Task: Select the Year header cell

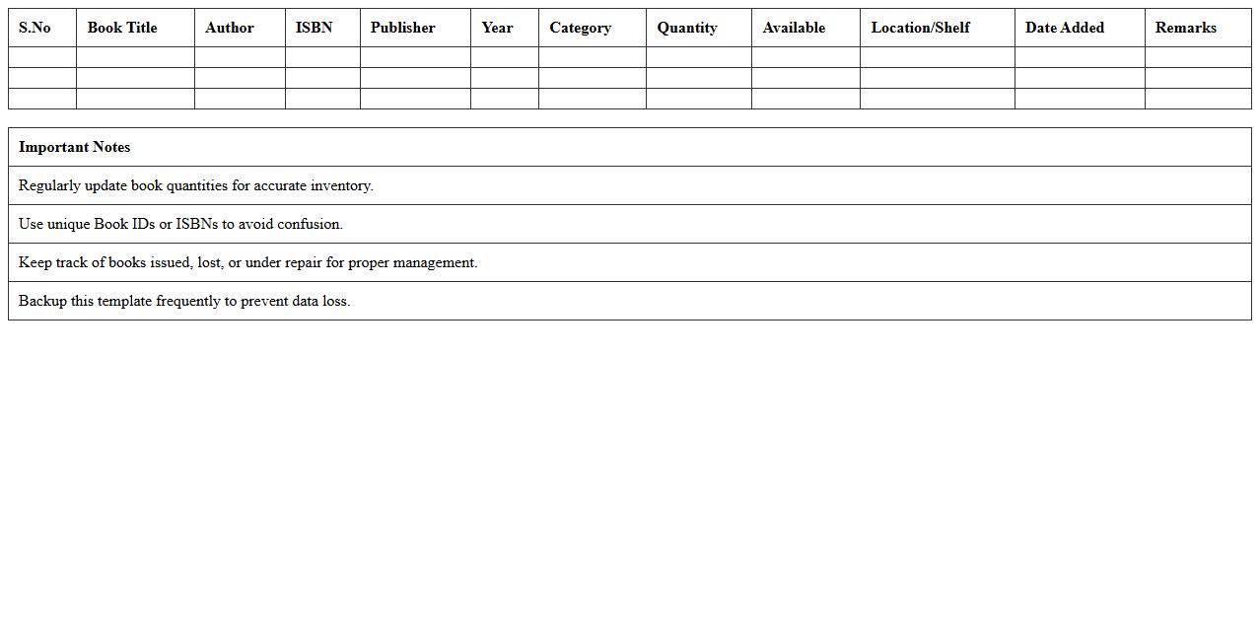Action: coord(497,28)
